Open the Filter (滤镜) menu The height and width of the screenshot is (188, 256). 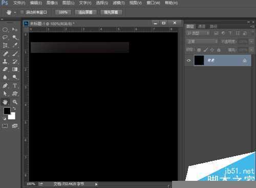[119, 3]
